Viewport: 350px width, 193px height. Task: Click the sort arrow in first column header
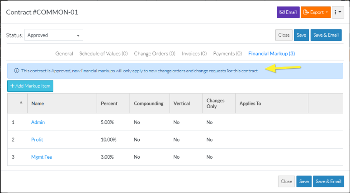pyautogui.click(x=21, y=103)
